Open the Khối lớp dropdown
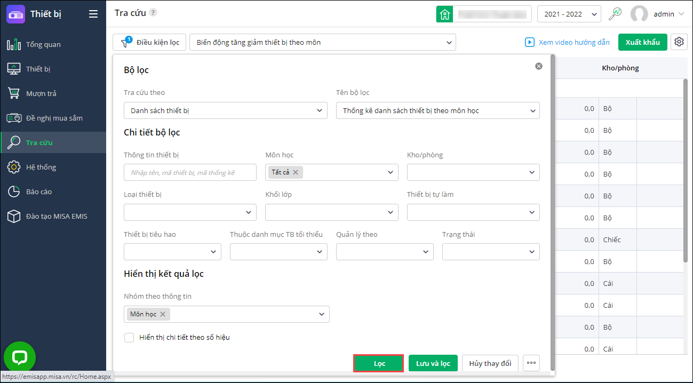The image size is (693, 383). point(332,212)
